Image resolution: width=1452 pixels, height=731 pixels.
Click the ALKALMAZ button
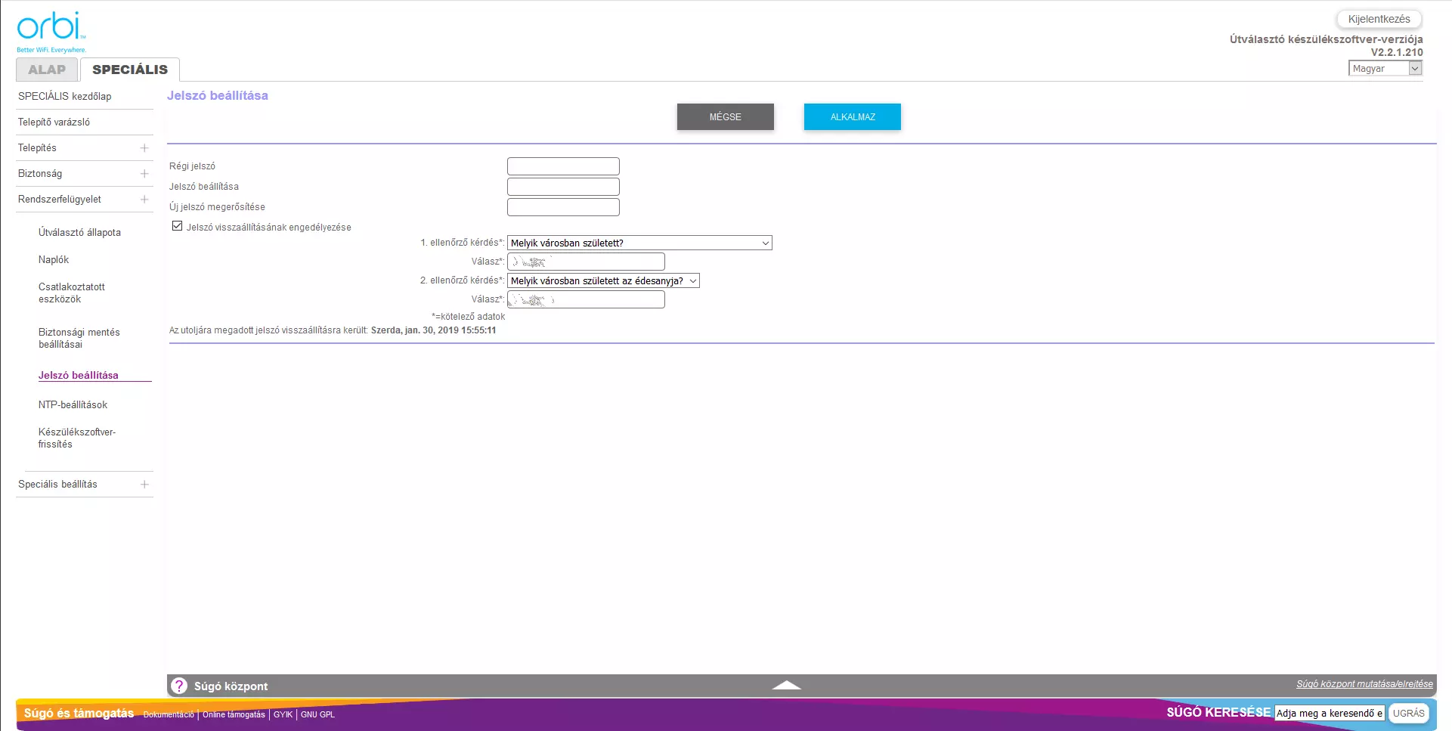pos(852,117)
